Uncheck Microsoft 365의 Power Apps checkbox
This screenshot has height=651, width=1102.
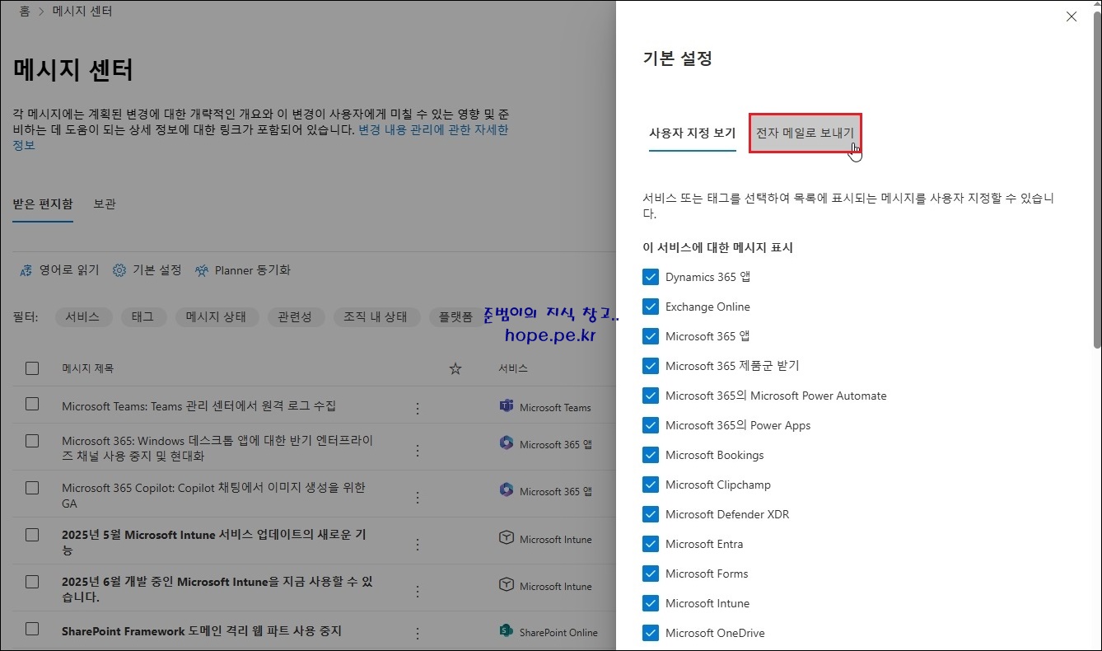[x=651, y=425]
